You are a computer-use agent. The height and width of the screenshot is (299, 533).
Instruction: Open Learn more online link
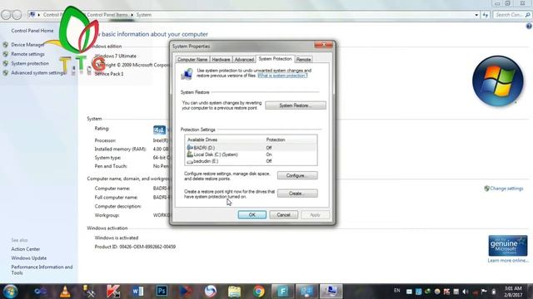tap(508, 260)
